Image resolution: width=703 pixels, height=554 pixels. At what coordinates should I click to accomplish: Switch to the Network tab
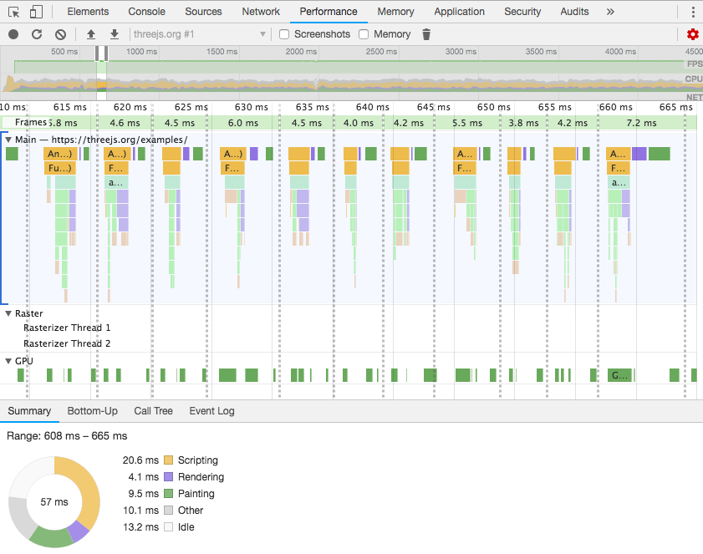pos(261,12)
